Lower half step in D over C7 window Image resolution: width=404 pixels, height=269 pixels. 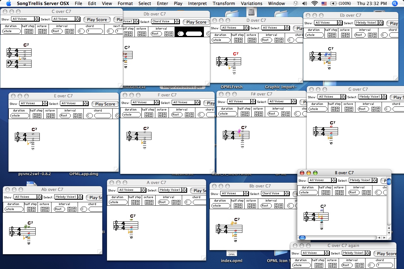click(x=236, y=40)
